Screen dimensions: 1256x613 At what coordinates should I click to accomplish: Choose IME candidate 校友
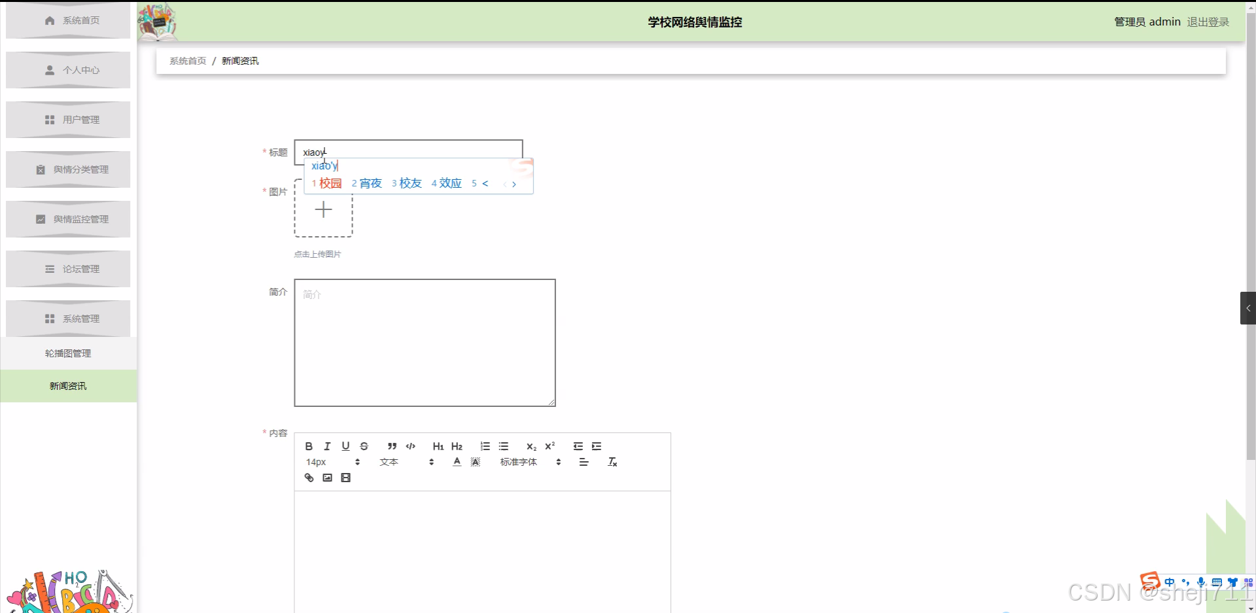406,183
